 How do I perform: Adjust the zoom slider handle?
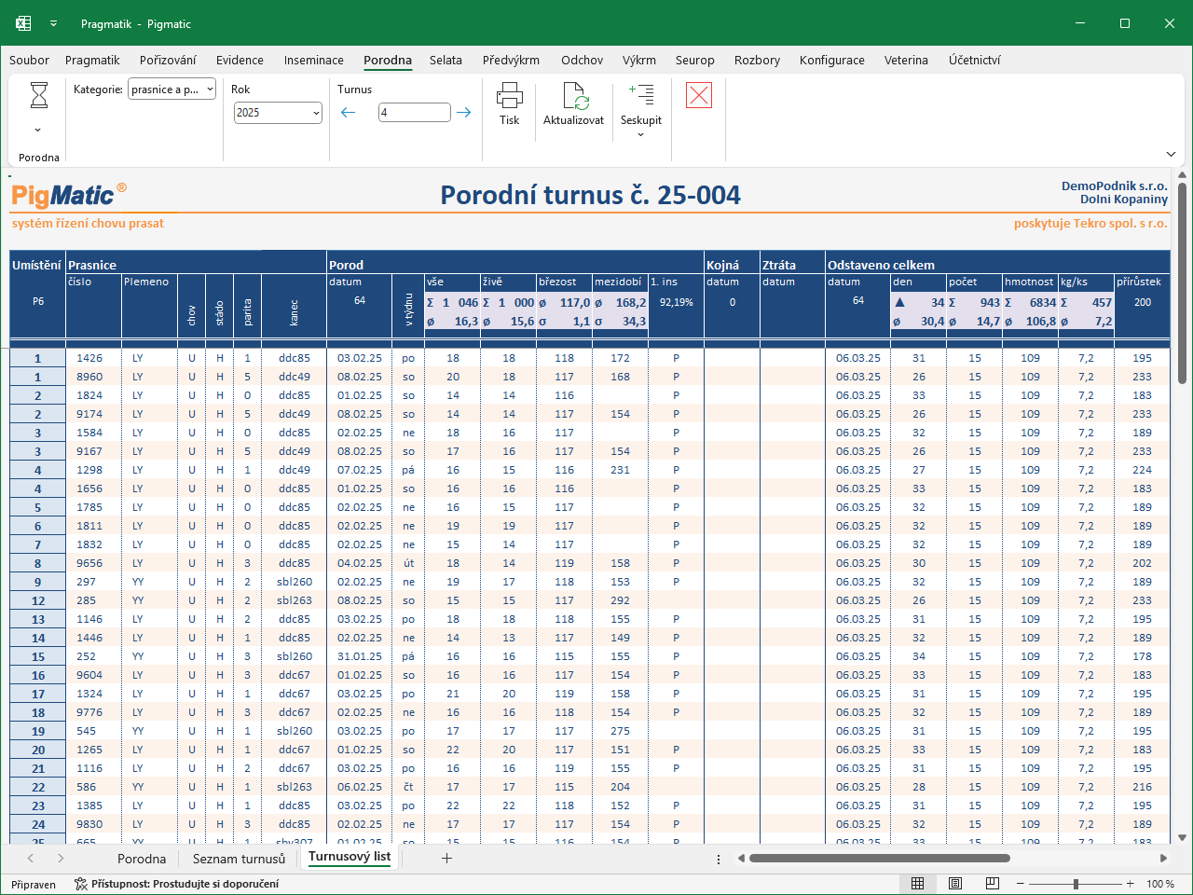1076,884
